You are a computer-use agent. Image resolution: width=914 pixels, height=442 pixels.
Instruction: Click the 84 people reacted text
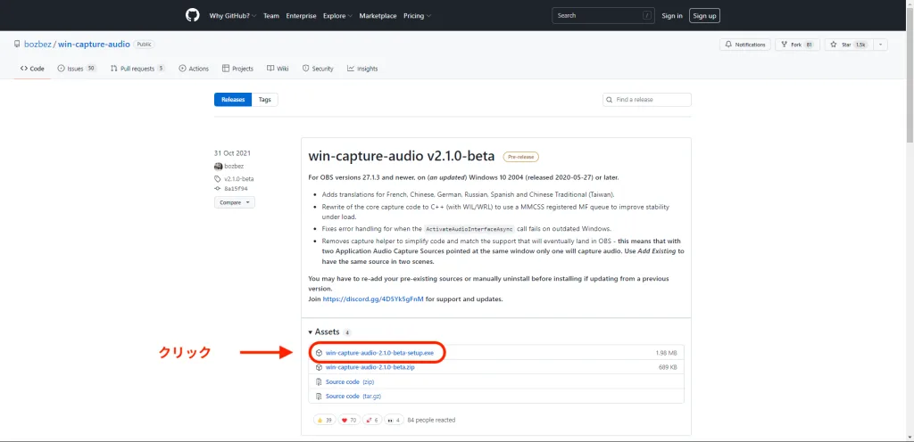point(431,420)
